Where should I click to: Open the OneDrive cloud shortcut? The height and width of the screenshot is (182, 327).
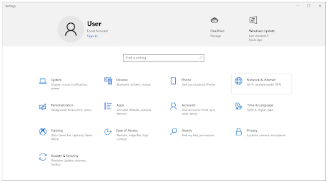coord(214,20)
